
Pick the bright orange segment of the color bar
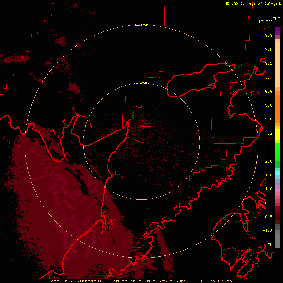tap(278, 108)
